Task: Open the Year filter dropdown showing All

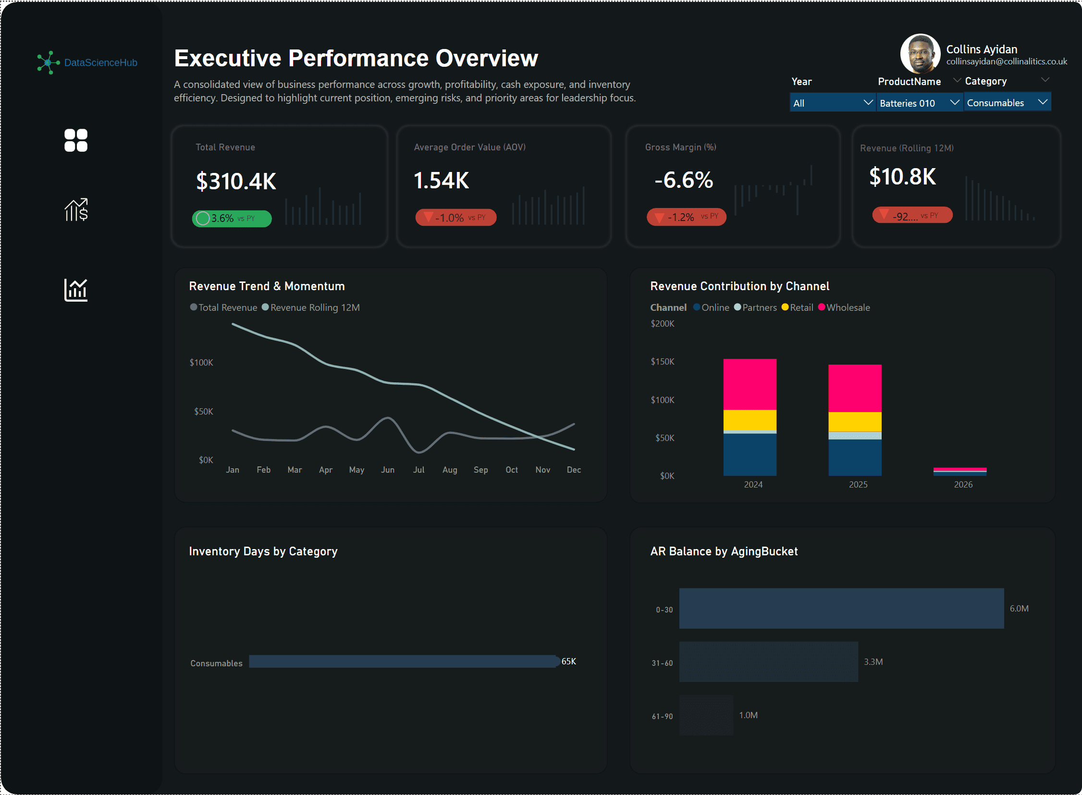Action: click(x=833, y=102)
